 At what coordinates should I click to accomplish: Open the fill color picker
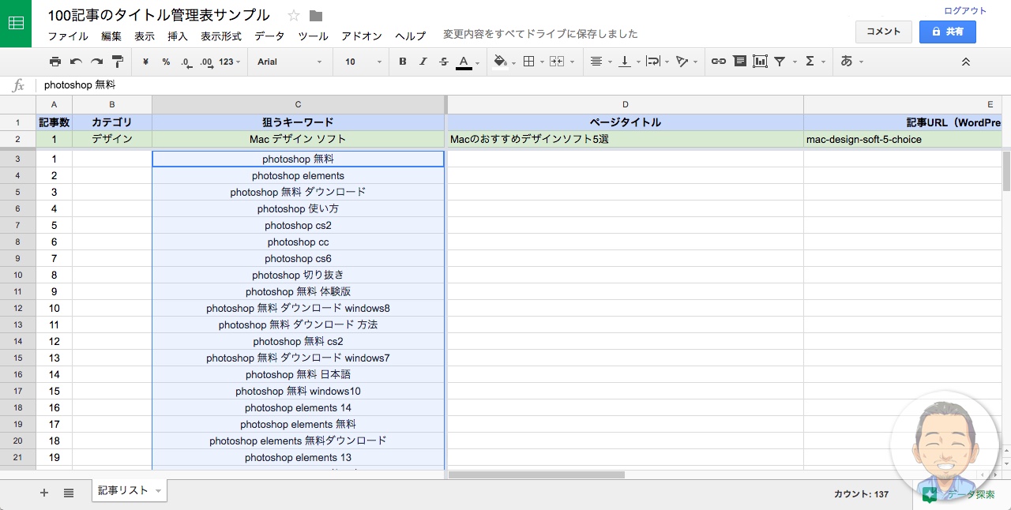click(x=504, y=62)
